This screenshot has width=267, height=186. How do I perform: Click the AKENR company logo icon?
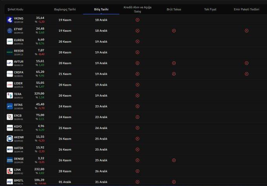10,139
